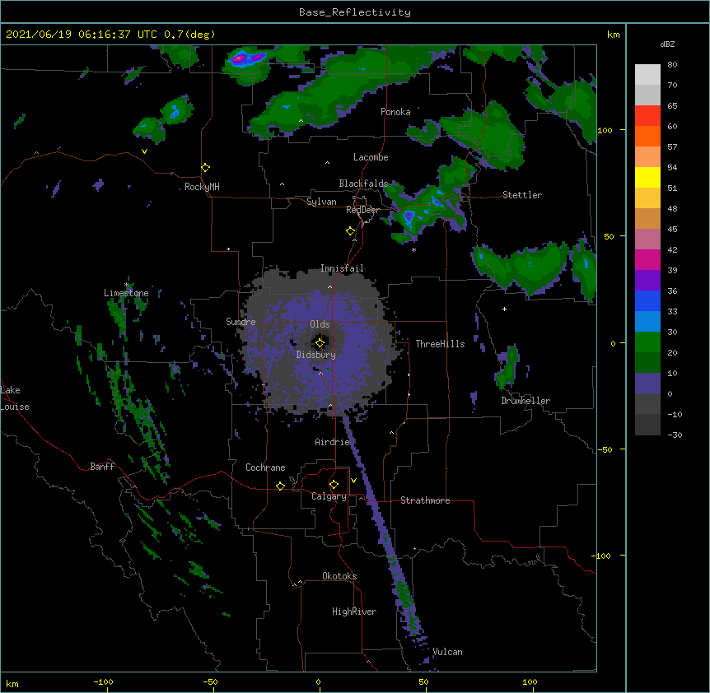Click the Stettler city label

pos(522,195)
